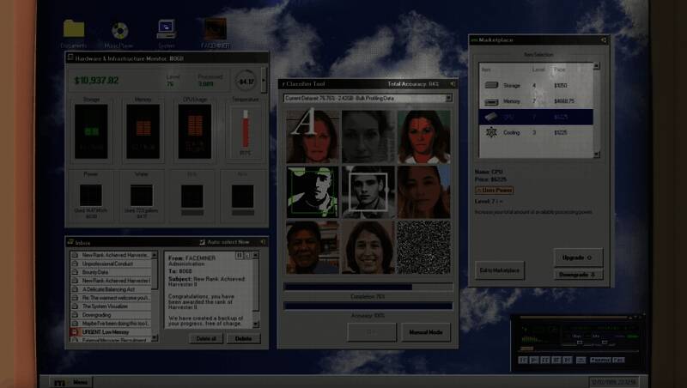Select the Cooling fan icon in Marketplace
This screenshot has height=388, width=687.
click(x=491, y=133)
